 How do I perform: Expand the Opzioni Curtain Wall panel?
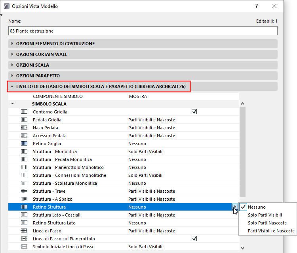click(12, 54)
